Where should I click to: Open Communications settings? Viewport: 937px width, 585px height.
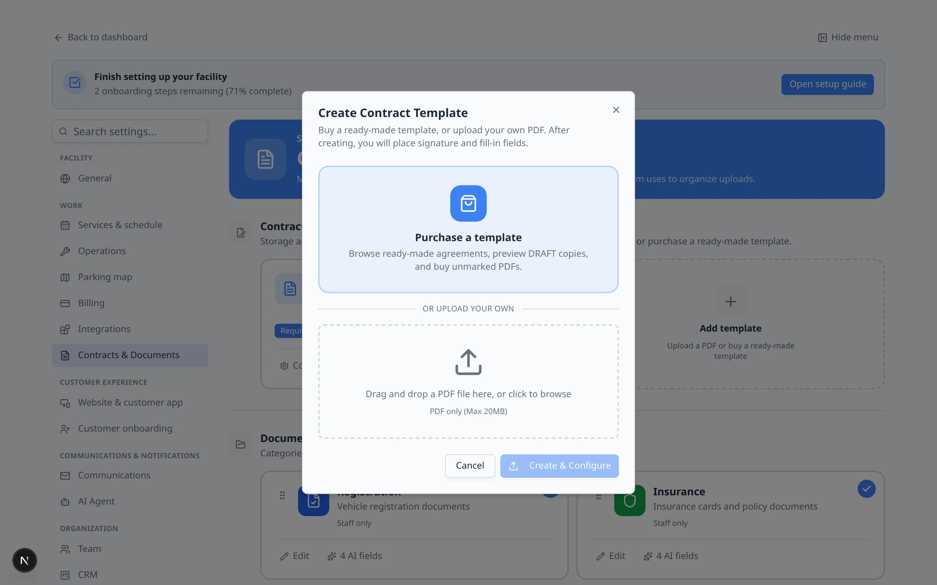[130, 475]
